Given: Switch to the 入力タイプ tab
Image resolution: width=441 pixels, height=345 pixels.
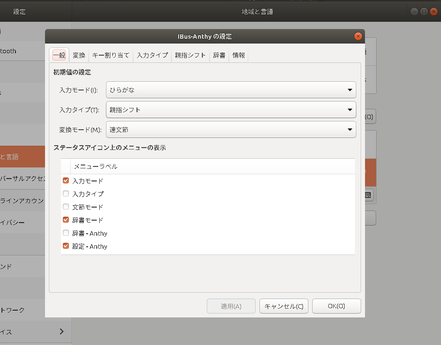Looking at the screenshot, I should pyautogui.click(x=152, y=55).
